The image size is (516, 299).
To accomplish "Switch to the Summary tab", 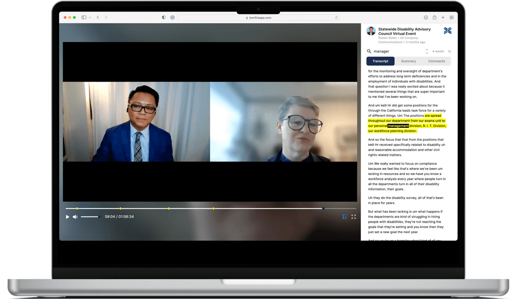I will [x=408, y=61].
